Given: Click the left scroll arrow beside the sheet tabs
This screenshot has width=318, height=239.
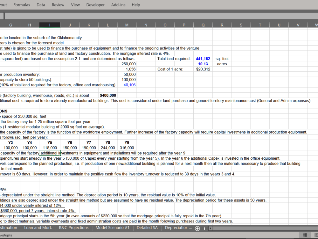Looking at the screenshot, I should click(x=210, y=228).
